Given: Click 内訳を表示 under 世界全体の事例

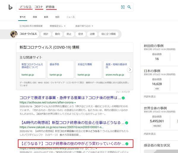Looking at the screenshot, I should 150,134.
